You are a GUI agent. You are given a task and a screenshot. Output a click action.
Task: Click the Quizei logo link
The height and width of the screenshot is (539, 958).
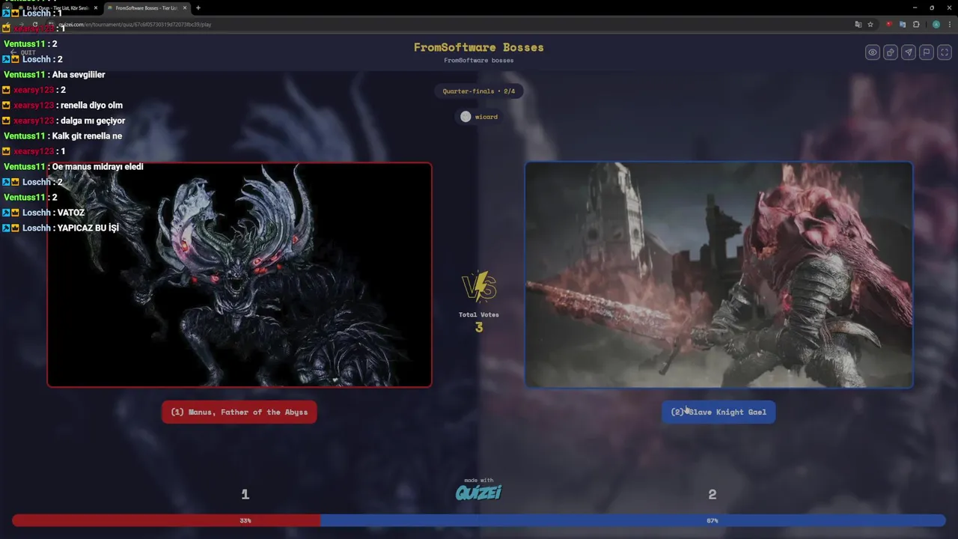[x=478, y=492]
